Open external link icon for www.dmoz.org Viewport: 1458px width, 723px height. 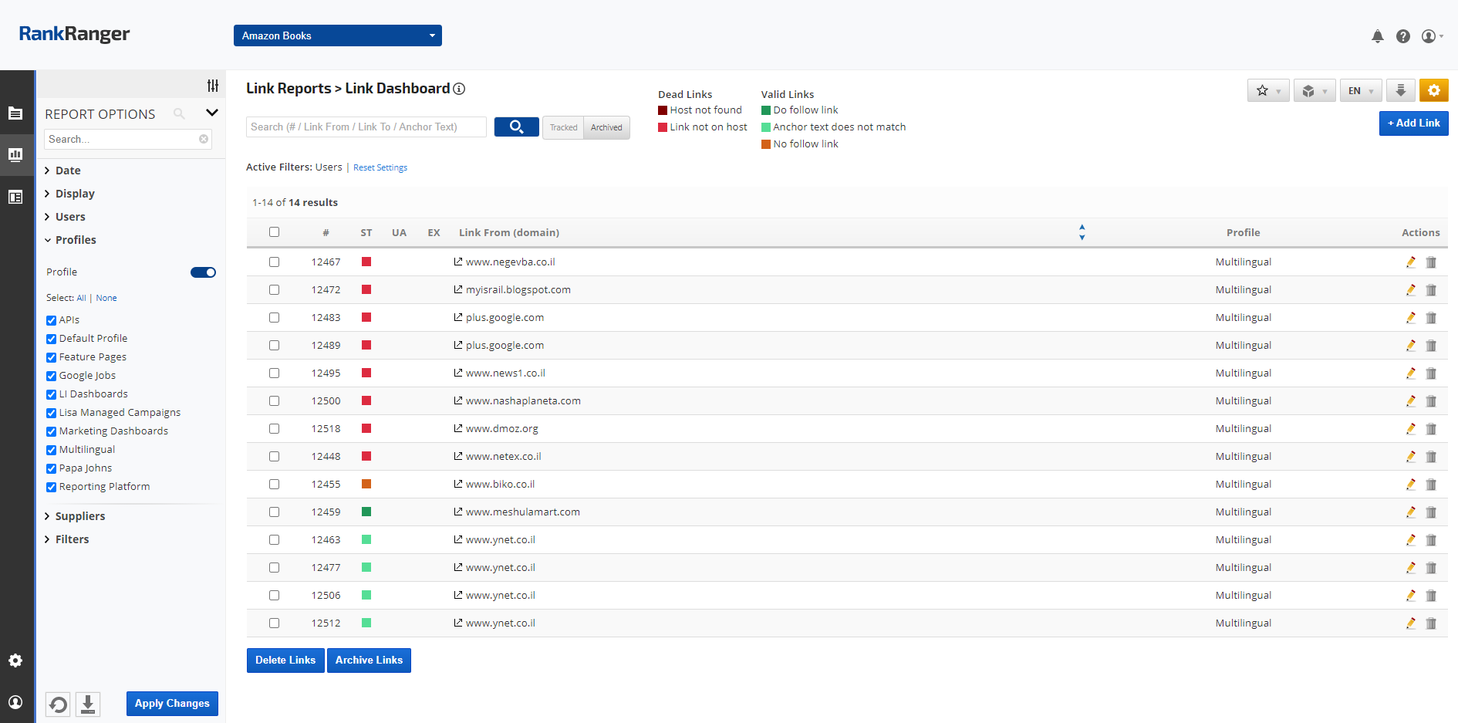tap(458, 428)
